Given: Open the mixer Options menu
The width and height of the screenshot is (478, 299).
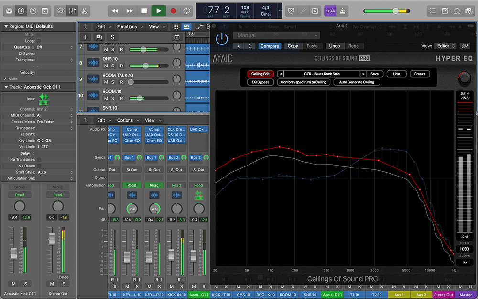Looking at the screenshot, I should click(x=128, y=120).
